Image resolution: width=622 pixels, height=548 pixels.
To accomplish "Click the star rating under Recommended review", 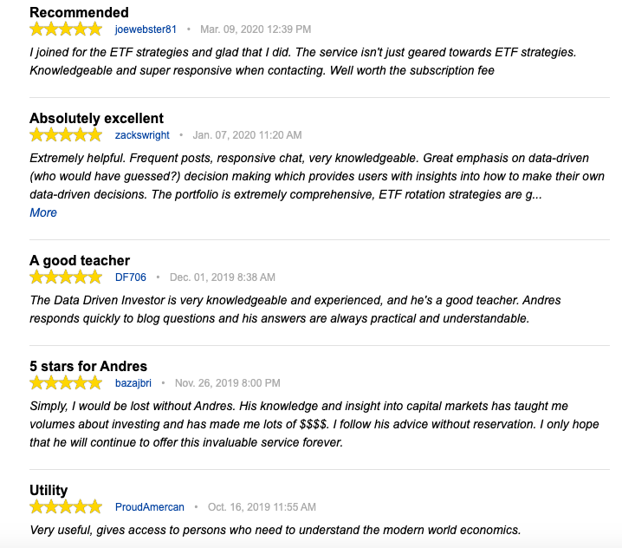I will coord(65,29).
